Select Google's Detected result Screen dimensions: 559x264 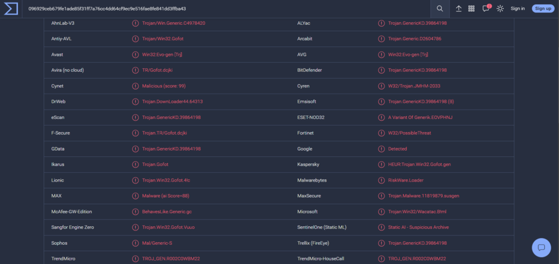click(x=398, y=149)
